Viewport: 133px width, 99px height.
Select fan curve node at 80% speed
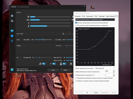(x=105, y=37)
